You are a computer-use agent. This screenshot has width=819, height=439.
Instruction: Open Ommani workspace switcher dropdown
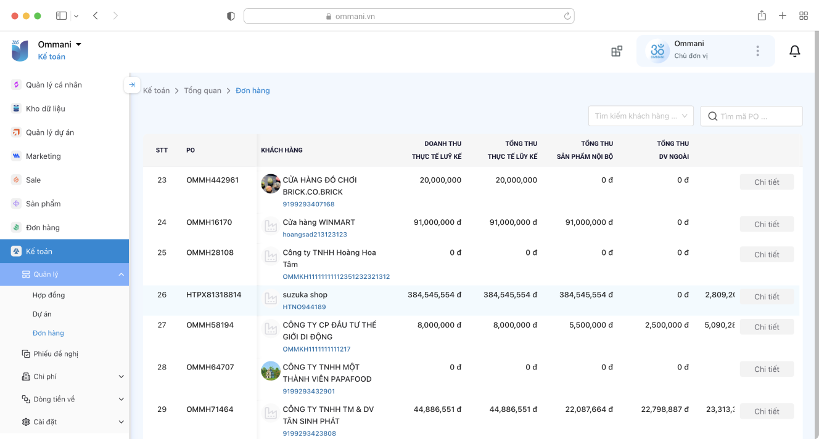tap(78, 44)
